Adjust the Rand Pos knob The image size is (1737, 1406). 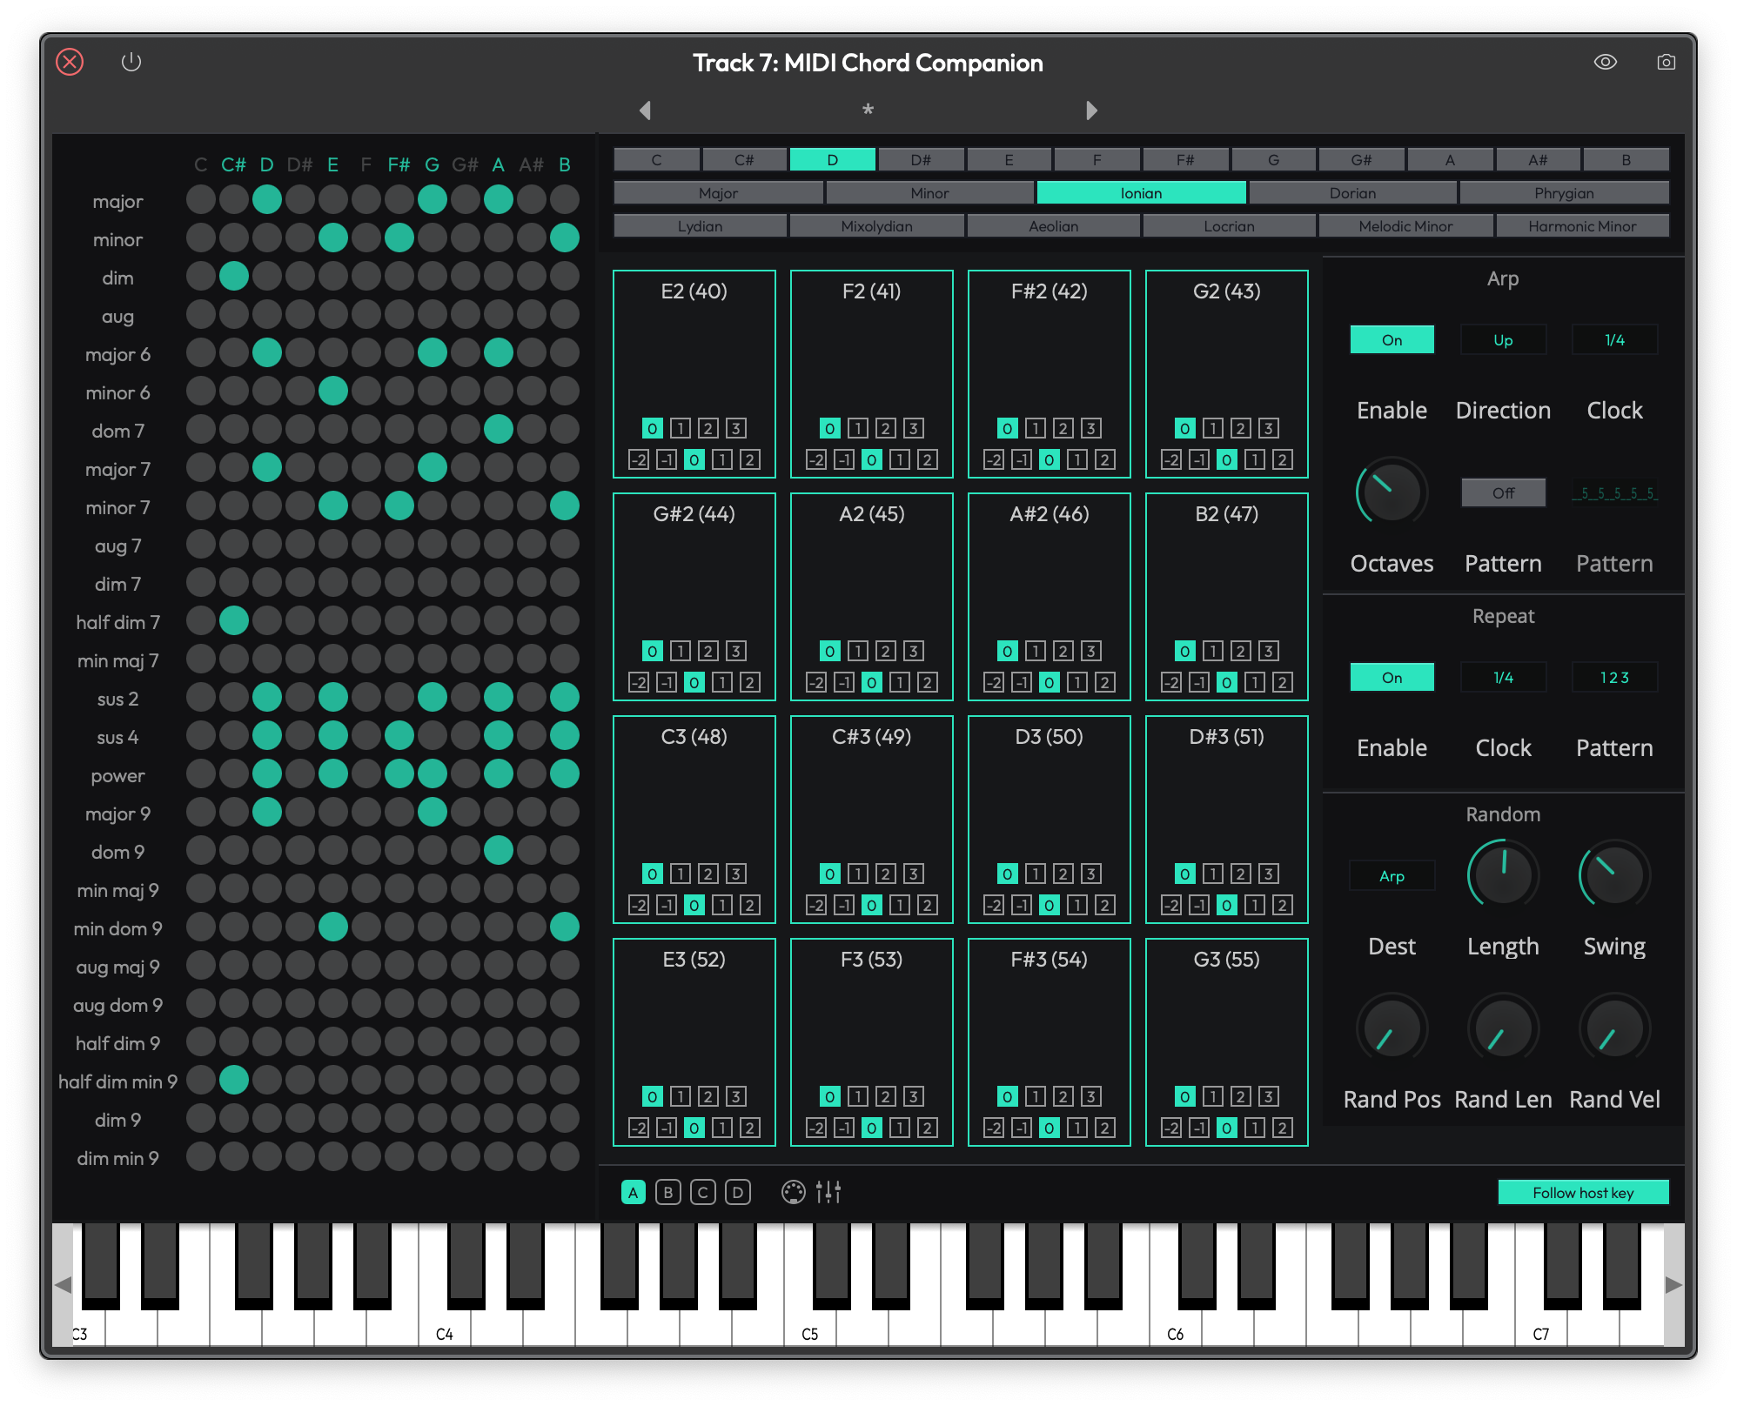tap(1392, 1028)
